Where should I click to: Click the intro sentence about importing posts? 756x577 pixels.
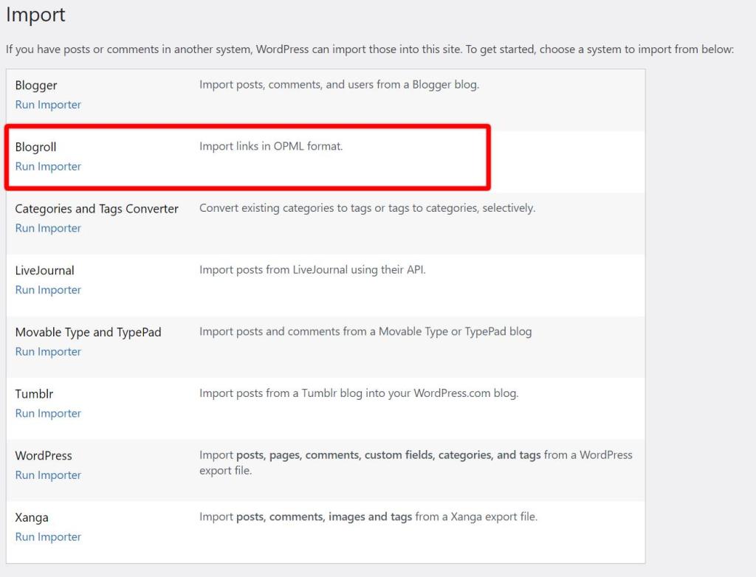click(370, 49)
